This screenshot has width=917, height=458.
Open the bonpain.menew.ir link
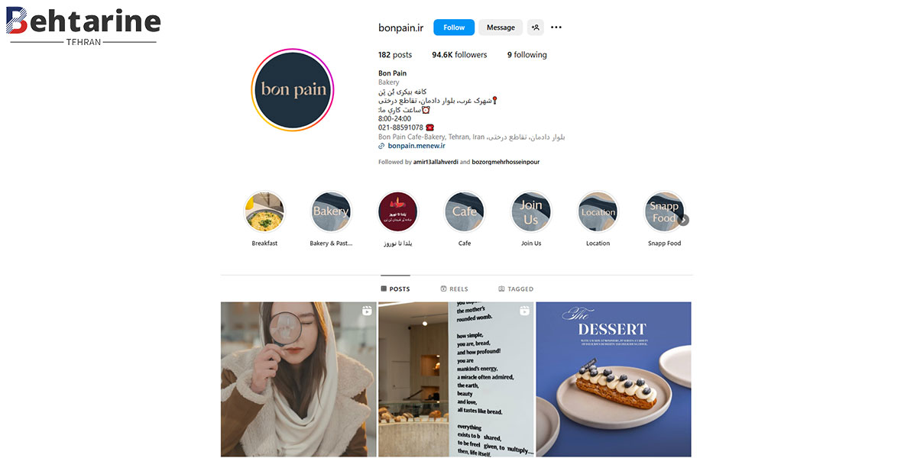click(x=416, y=145)
